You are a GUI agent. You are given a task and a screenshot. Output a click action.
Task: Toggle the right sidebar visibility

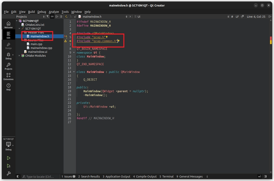pyautogui.click(x=265, y=177)
